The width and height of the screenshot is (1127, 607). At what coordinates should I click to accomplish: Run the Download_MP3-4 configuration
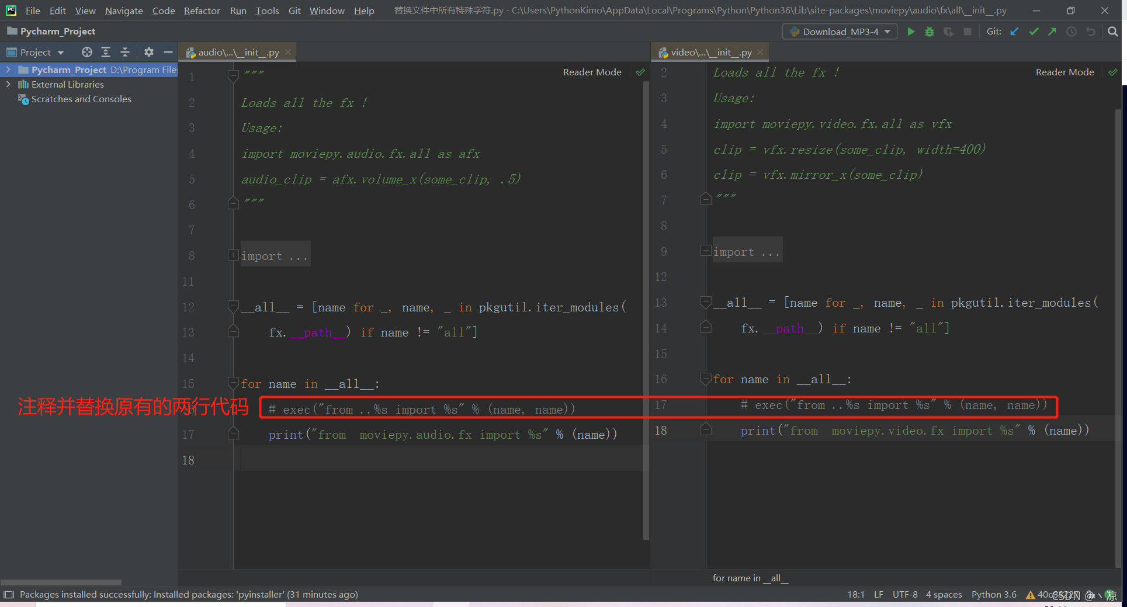click(911, 32)
